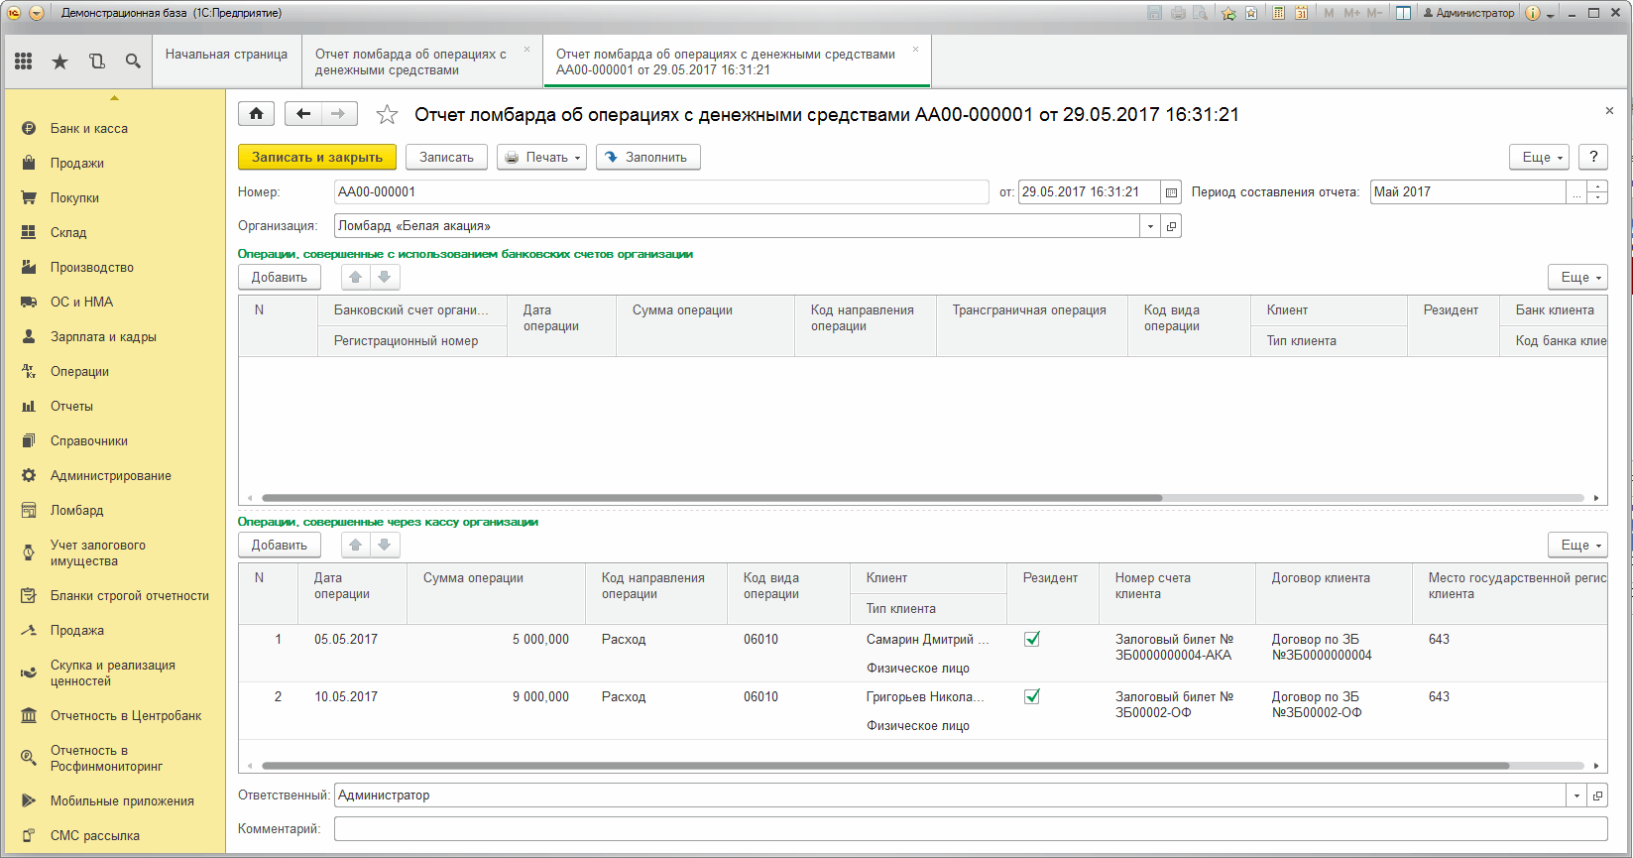The width and height of the screenshot is (1633, 858).
Task: Click the Заполнить button
Action: pyautogui.click(x=648, y=157)
